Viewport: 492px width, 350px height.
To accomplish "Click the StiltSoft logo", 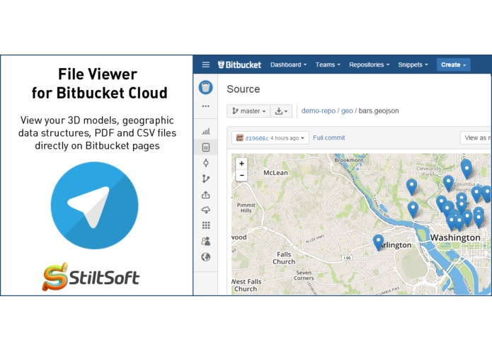I will tap(91, 276).
